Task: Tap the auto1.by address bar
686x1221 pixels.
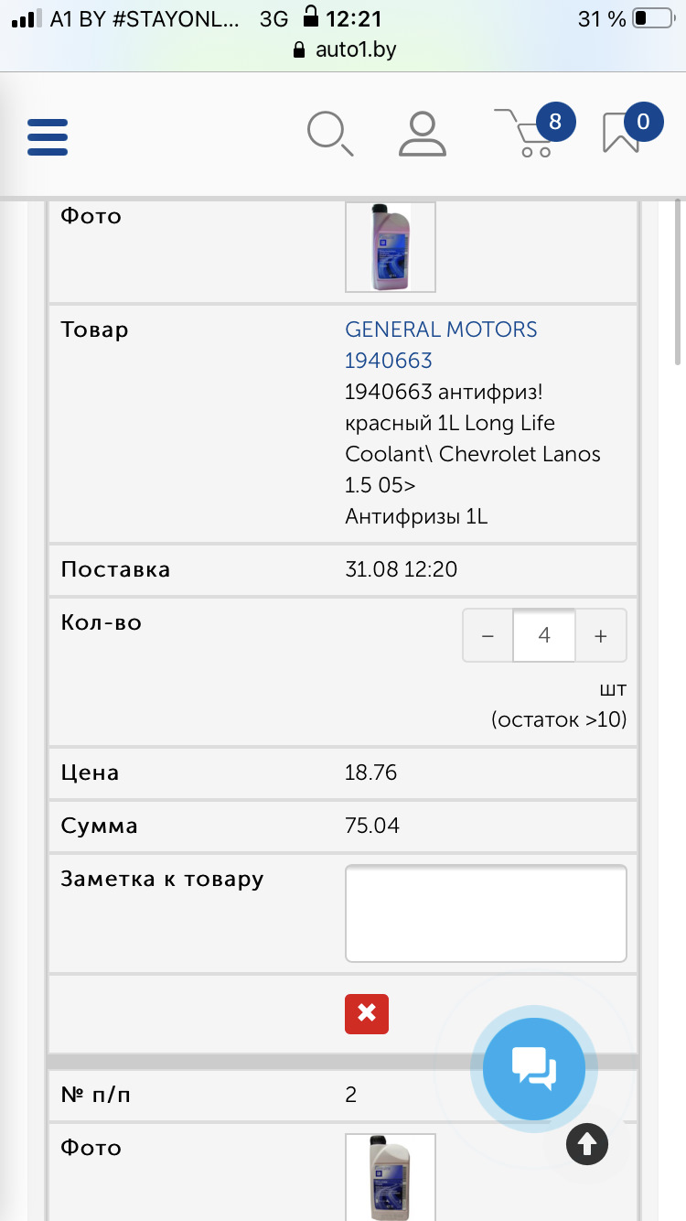Action: click(344, 49)
